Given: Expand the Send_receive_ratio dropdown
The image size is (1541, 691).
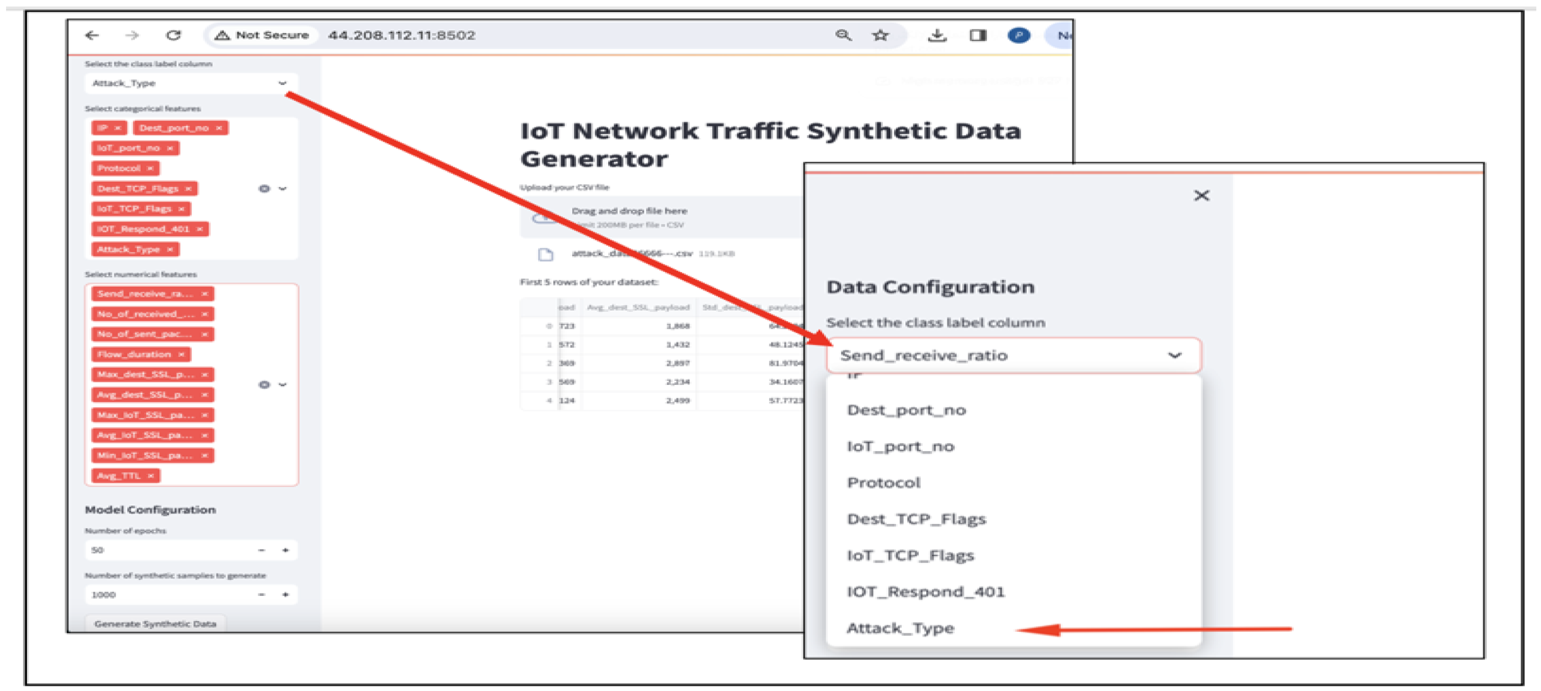Looking at the screenshot, I should pos(1174,356).
